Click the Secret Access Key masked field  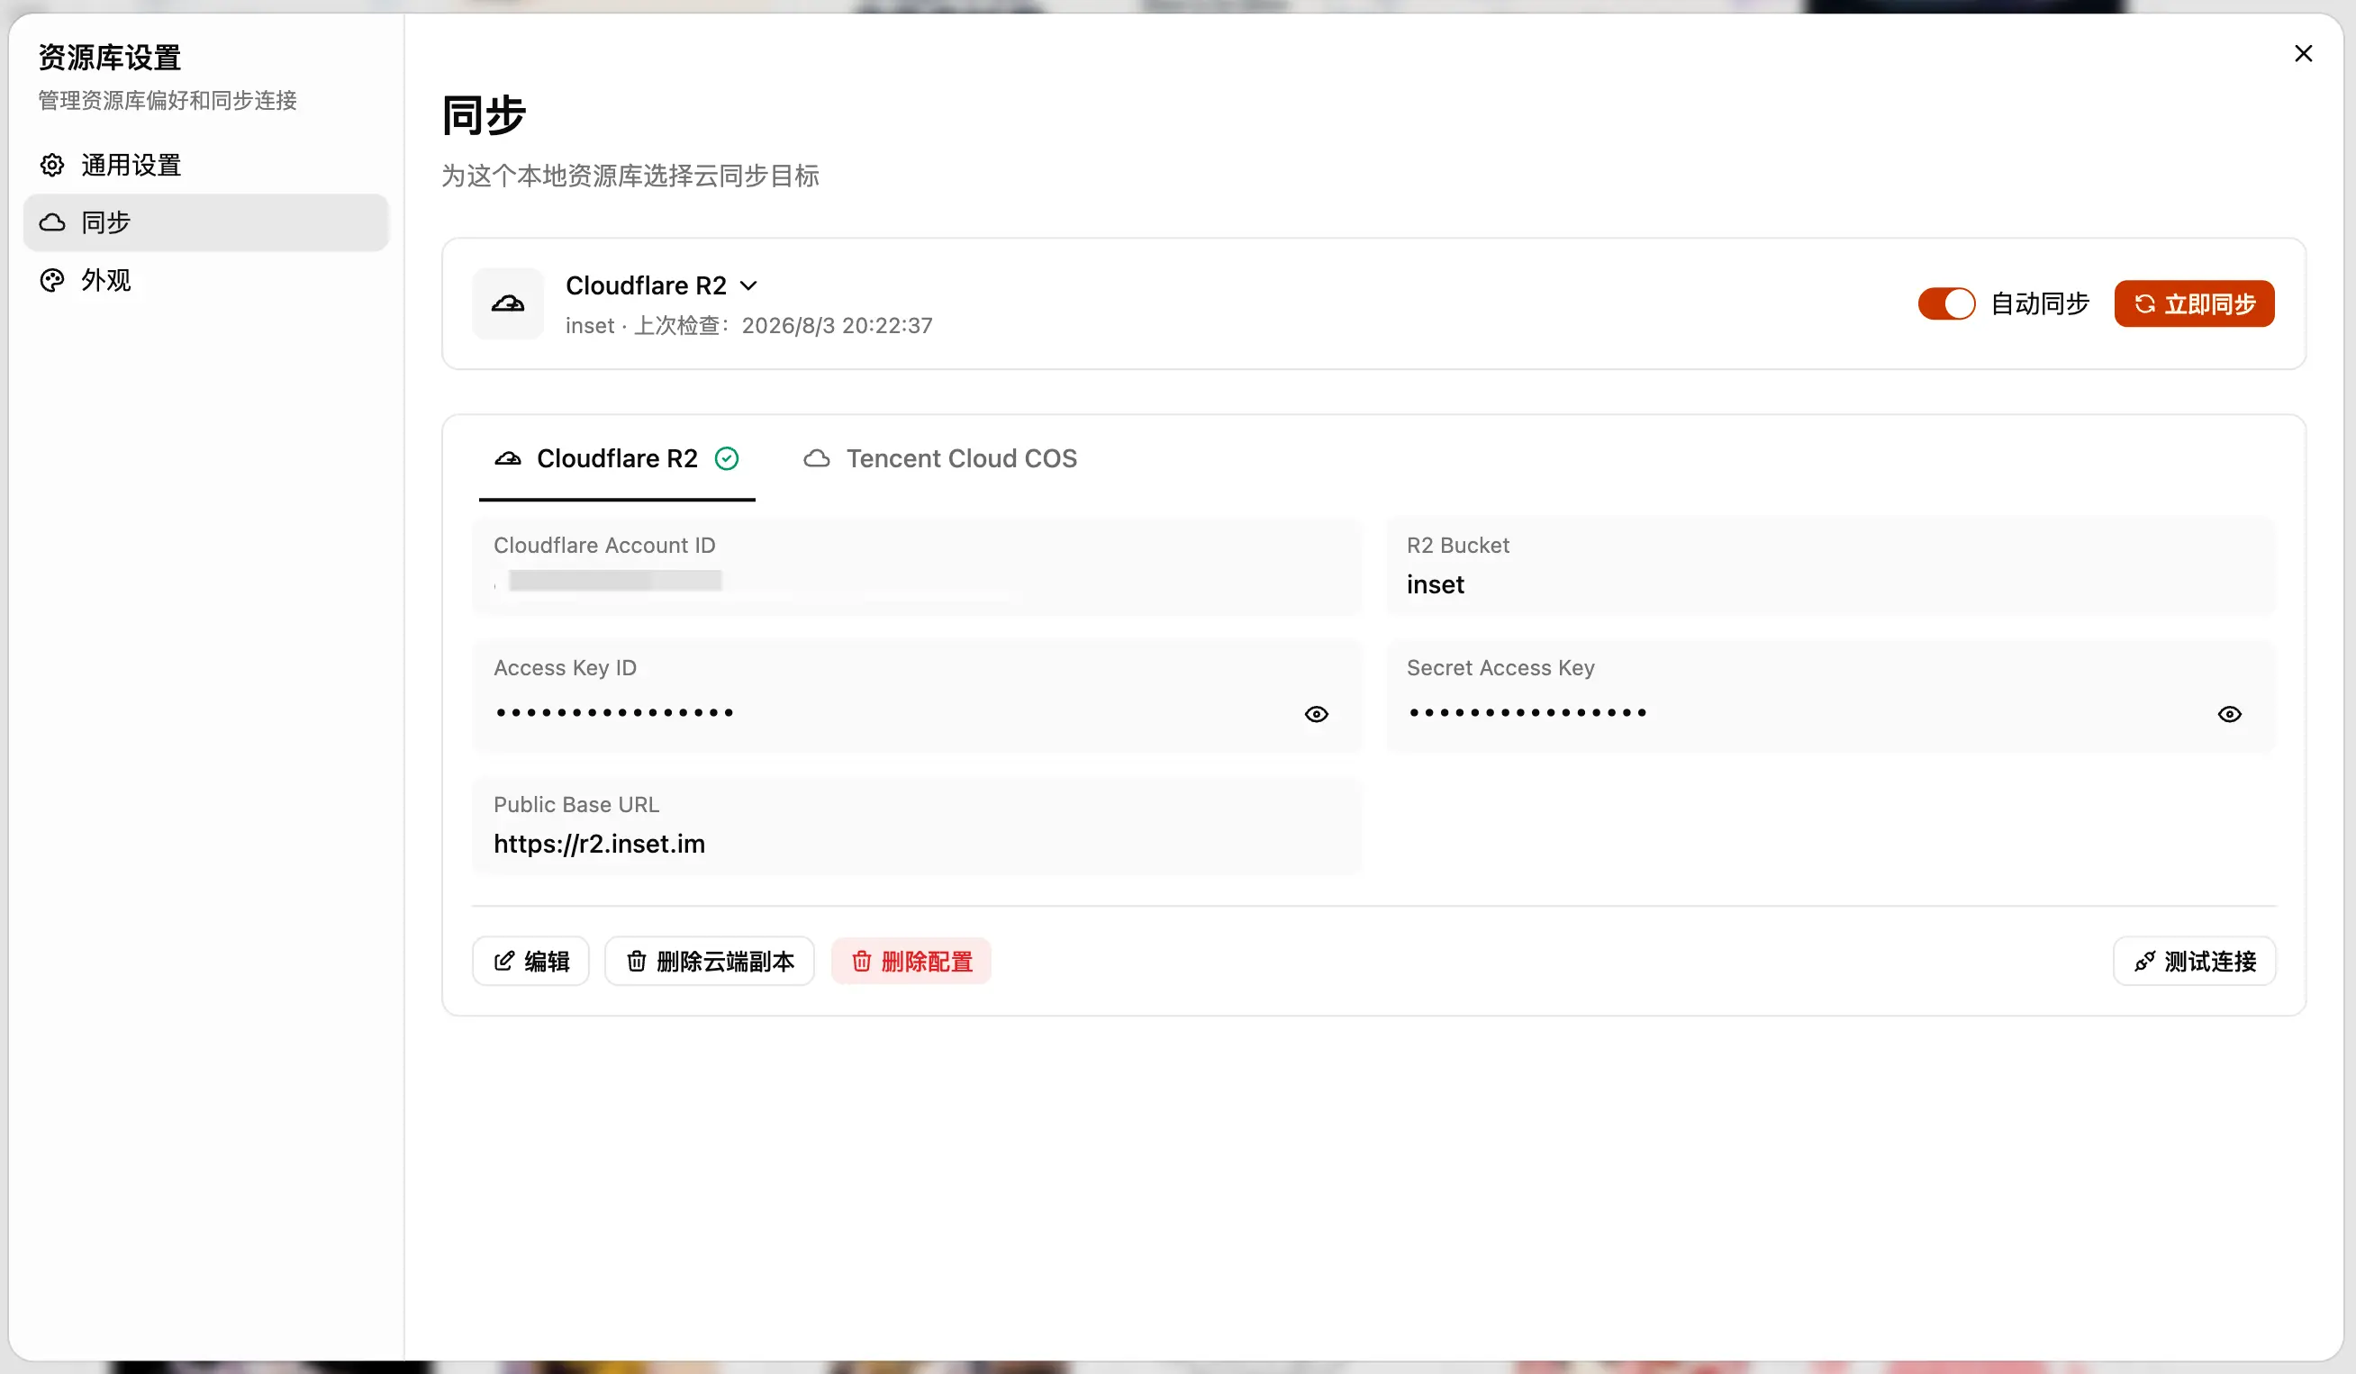pyautogui.click(x=1831, y=695)
